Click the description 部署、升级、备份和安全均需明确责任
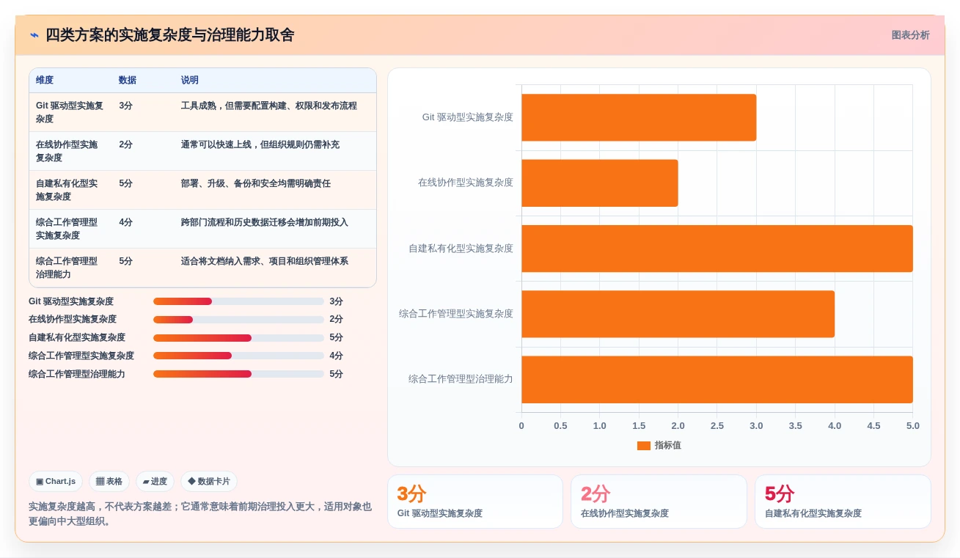Screen dimensions: 960x558 (x=256, y=183)
